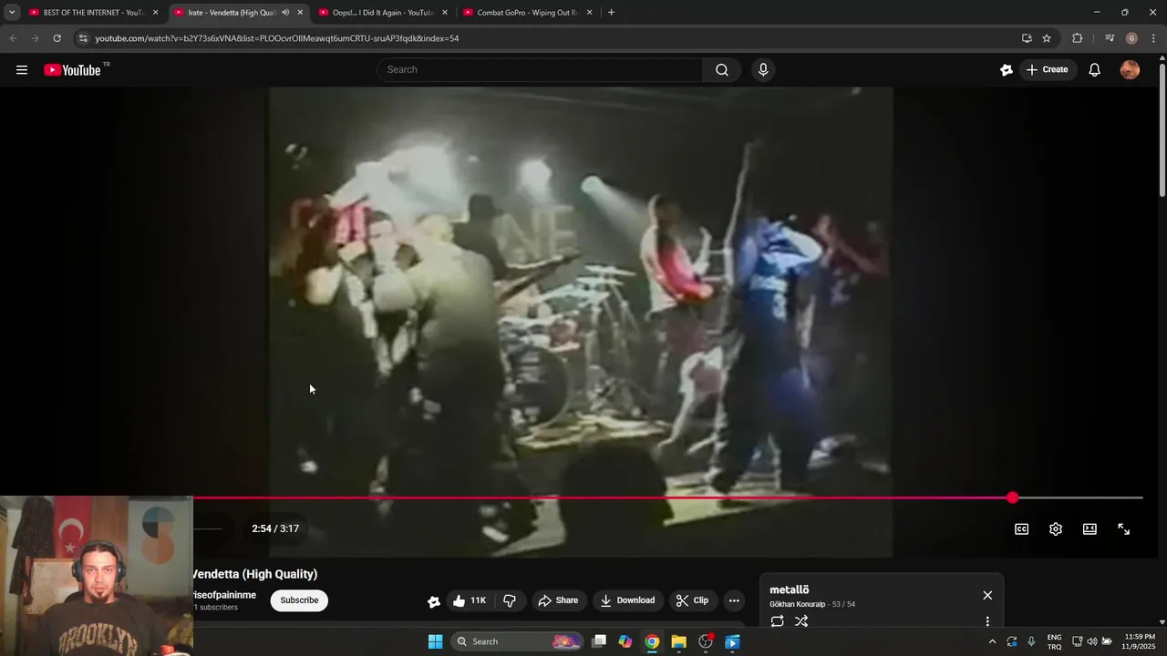Viewport: 1167px width, 656px height.
Task: Start voice search with the microphone
Action: pyautogui.click(x=763, y=70)
